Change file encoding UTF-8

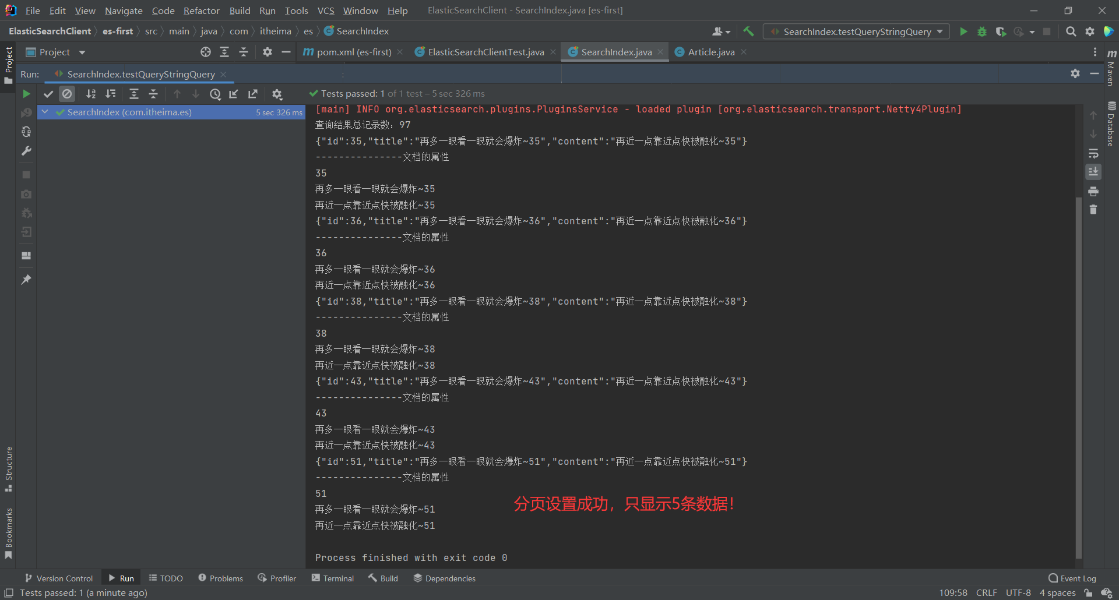tap(1018, 593)
